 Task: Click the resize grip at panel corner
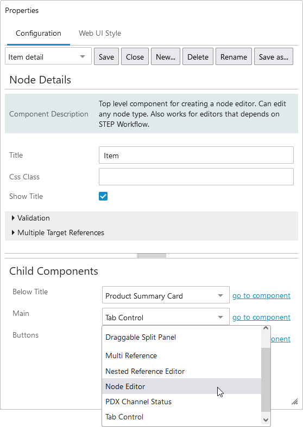(x=294, y=402)
